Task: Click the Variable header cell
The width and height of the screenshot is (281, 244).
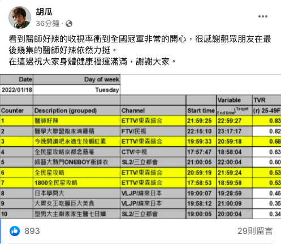Action: tap(235, 100)
